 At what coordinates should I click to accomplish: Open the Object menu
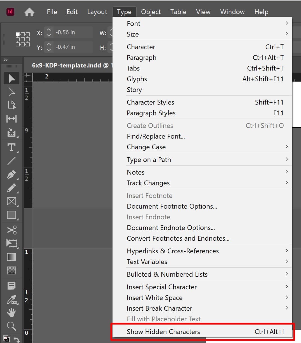pyautogui.click(x=151, y=12)
